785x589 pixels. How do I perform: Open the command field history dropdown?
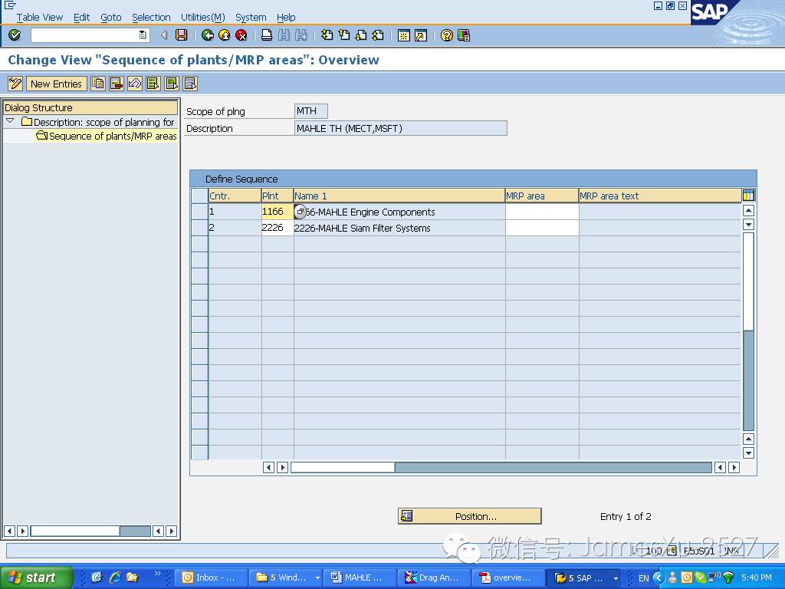click(143, 35)
